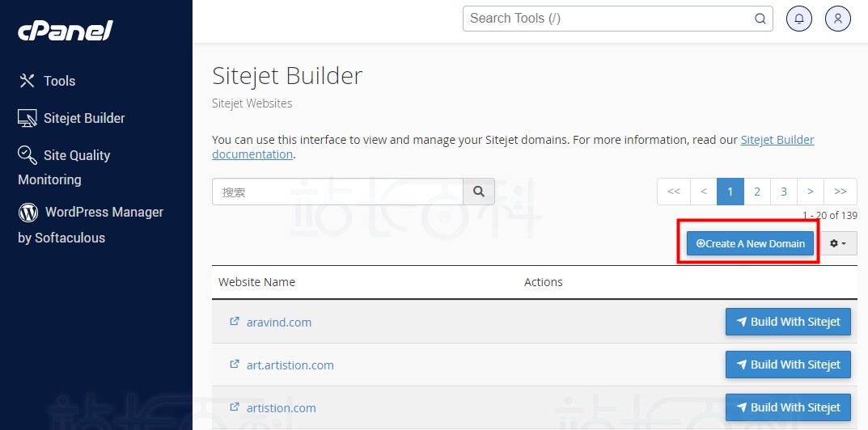Click the domain search magnifier button
The height and width of the screenshot is (430, 868).
(479, 192)
